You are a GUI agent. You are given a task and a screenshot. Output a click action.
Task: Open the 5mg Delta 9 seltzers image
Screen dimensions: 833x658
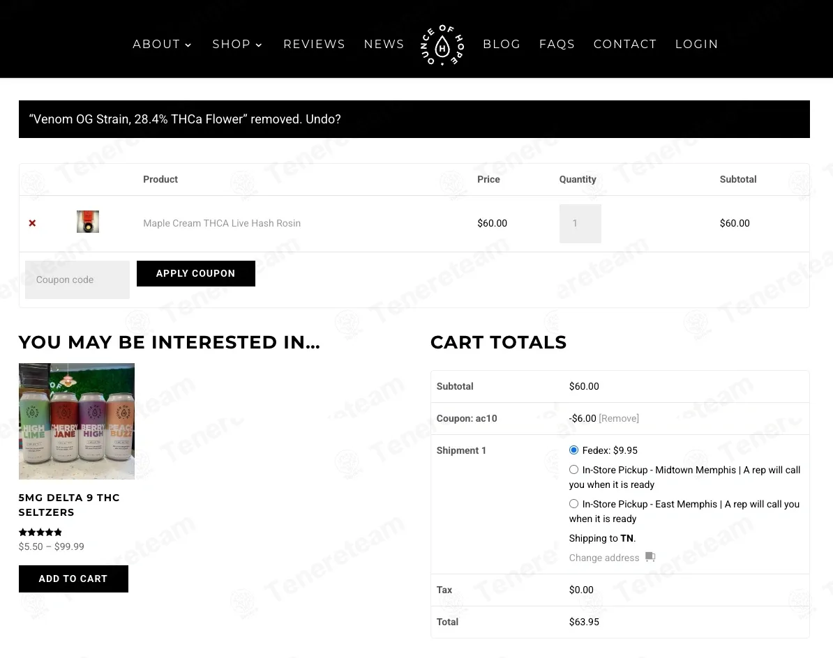point(77,421)
